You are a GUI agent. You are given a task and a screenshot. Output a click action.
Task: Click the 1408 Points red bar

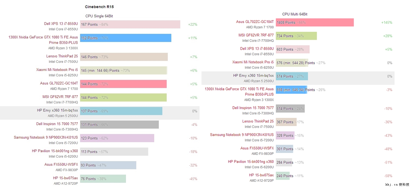[x=315, y=22]
